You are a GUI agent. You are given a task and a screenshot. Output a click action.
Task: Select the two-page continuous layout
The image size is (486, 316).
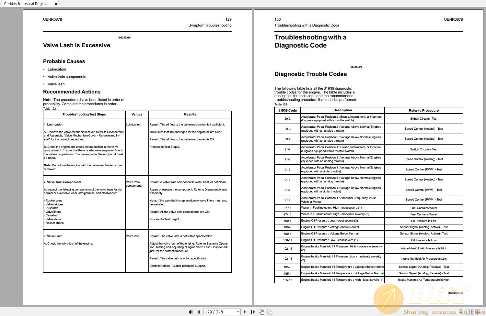tap(478, 312)
